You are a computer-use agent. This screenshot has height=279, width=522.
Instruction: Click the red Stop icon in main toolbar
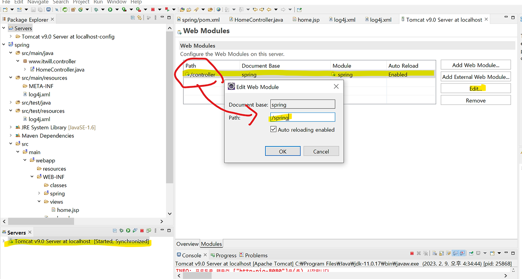(x=153, y=9)
